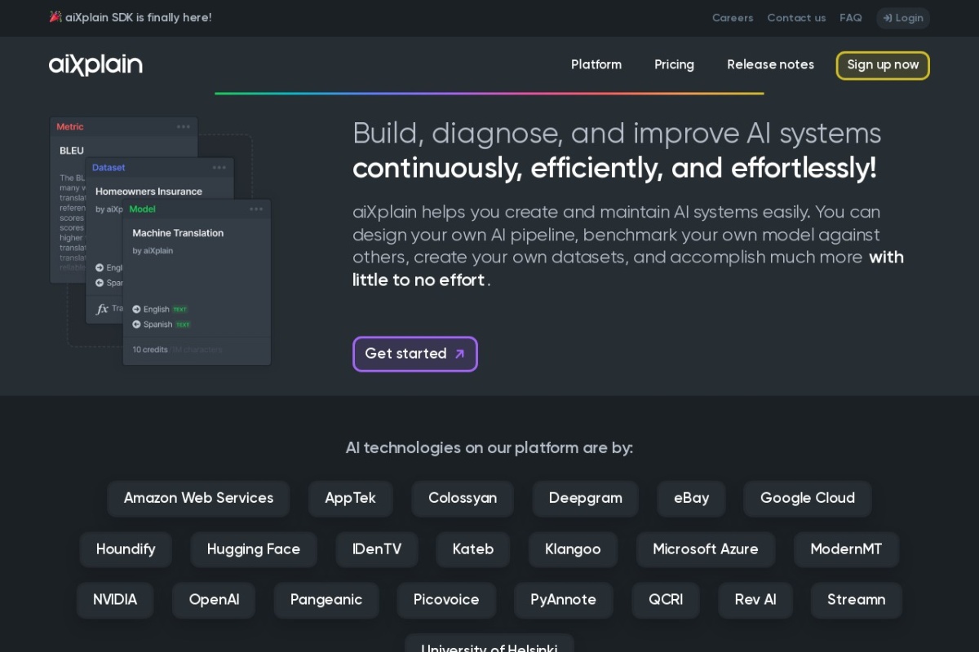Image resolution: width=979 pixels, height=652 pixels.
Task: Select the Amazon Web Services chip
Action: pos(198,498)
